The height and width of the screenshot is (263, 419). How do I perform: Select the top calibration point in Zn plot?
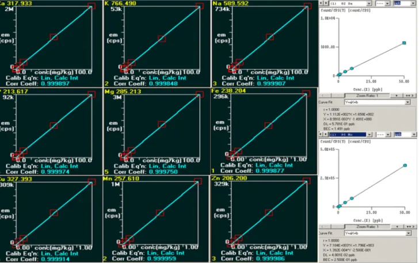point(307,181)
